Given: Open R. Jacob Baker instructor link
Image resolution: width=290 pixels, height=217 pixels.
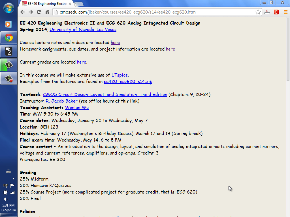Looking at the screenshot, I should click(x=61, y=101).
